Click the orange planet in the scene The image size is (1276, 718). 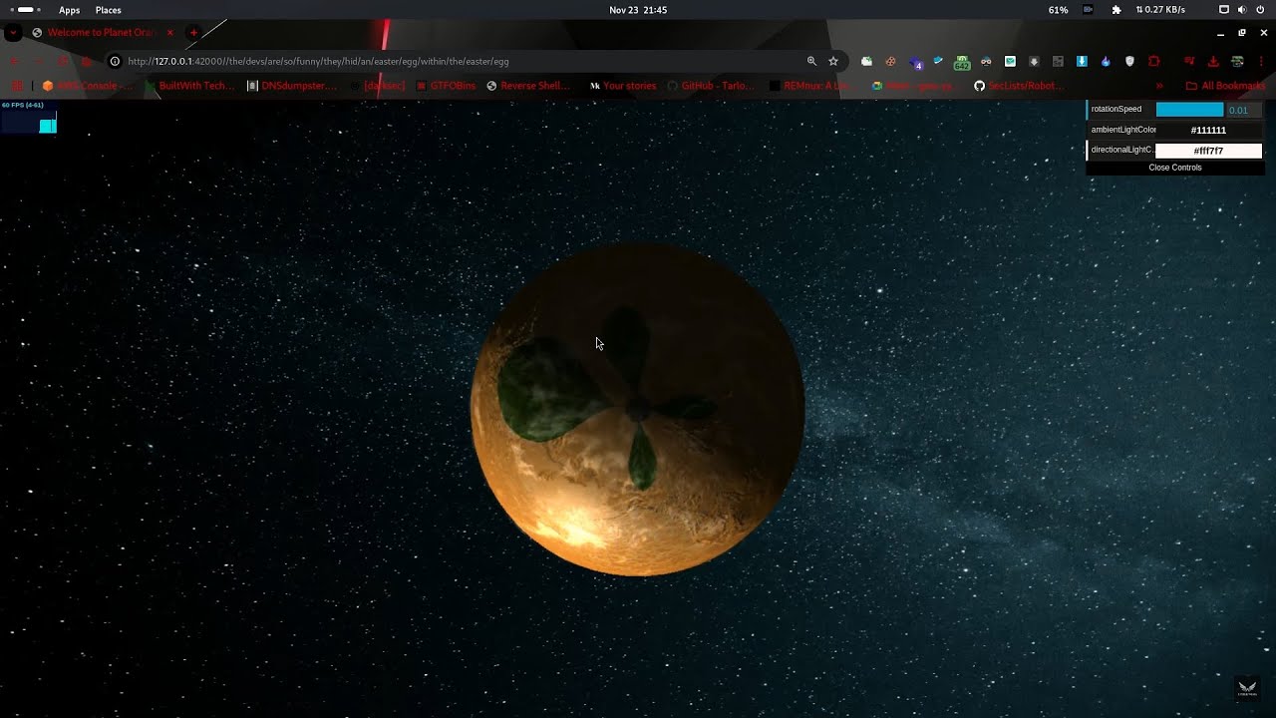[638, 410]
